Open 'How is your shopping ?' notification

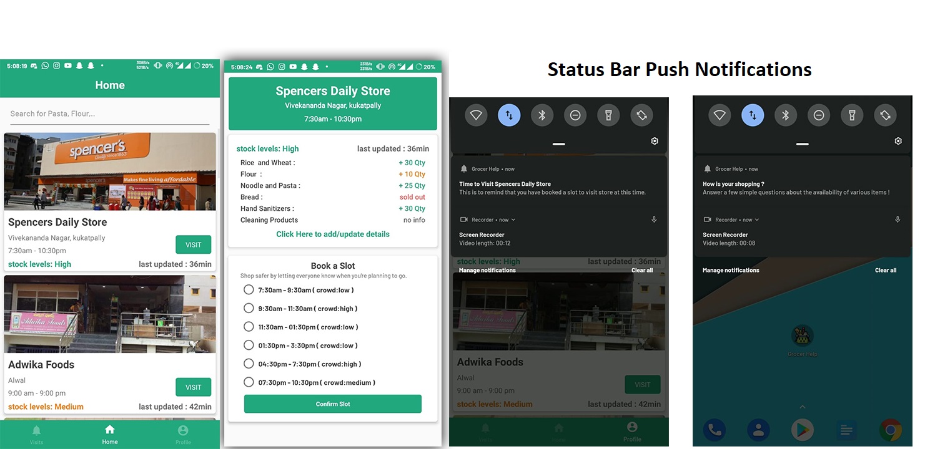click(803, 181)
